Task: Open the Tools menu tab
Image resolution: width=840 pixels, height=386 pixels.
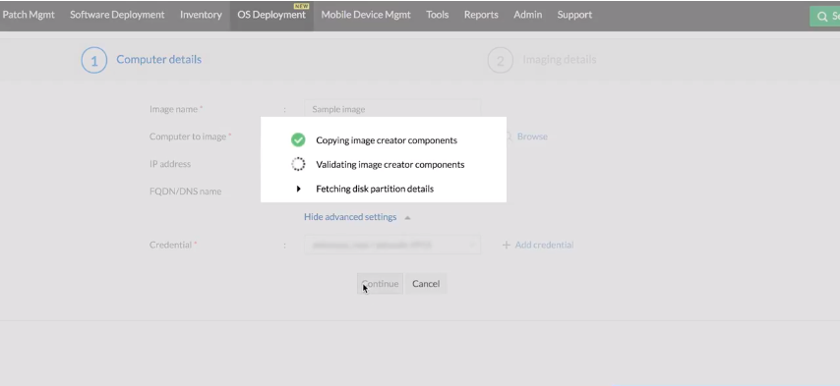Action: coord(437,15)
